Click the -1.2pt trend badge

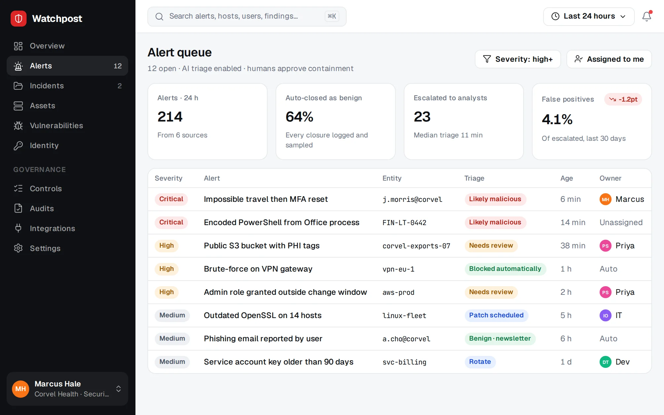[623, 99]
